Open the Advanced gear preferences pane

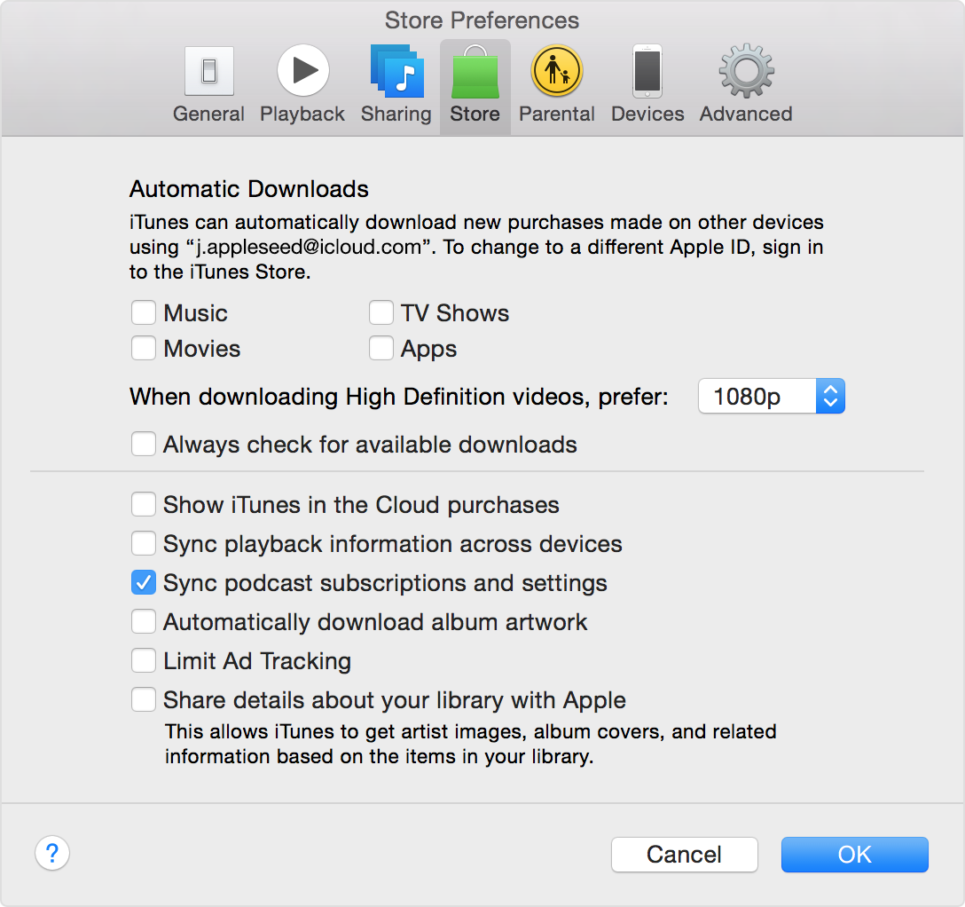point(746,85)
